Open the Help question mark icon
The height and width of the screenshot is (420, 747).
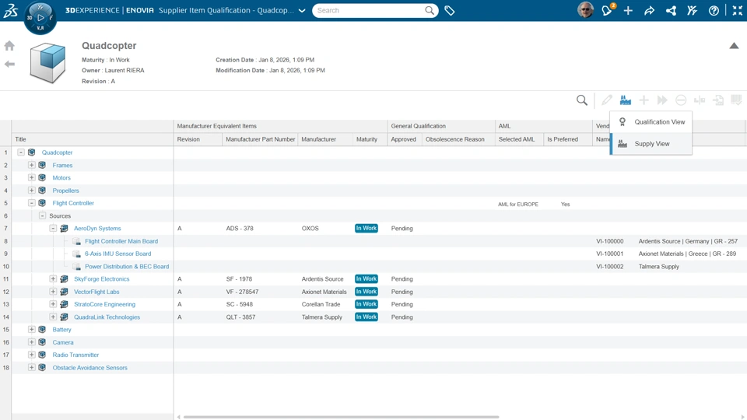click(714, 10)
